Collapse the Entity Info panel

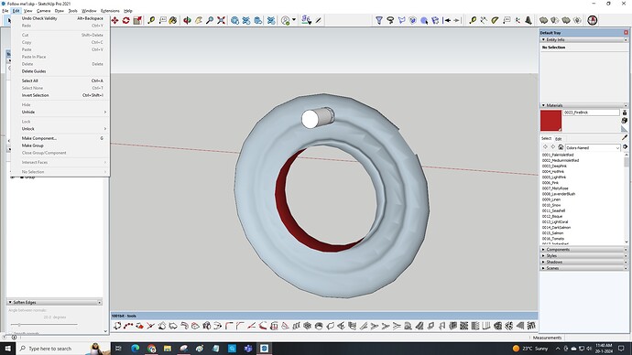click(543, 40)
